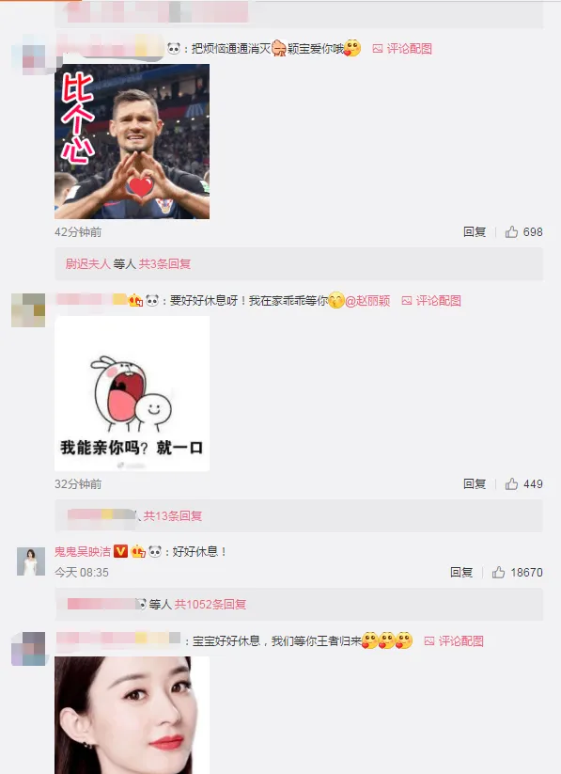Open 鬼鬼吴映洁's profile avatar

click(31, 561)
